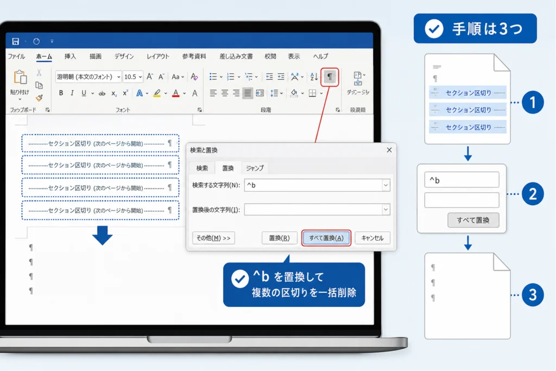The width and height of the screenshot is (556, 371).
Task: Apply the red font color
Action: (x=175, y=93)
